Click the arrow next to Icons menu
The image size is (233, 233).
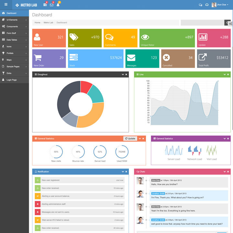[x=26, y=47]
